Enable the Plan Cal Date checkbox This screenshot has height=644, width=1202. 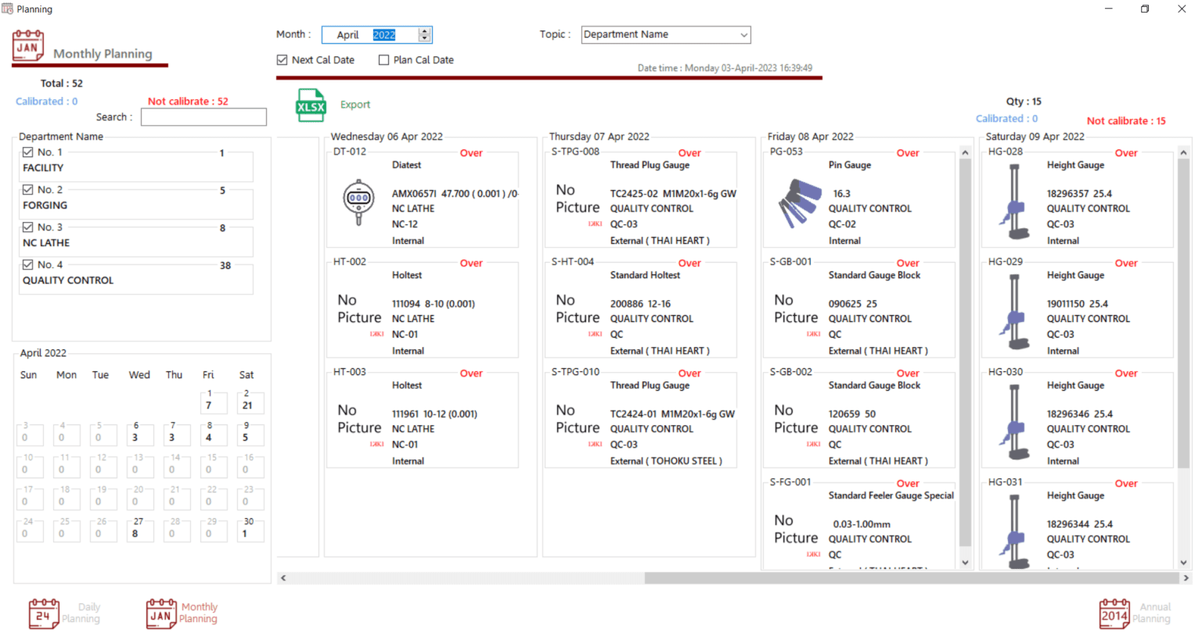[x=383, y=59]
